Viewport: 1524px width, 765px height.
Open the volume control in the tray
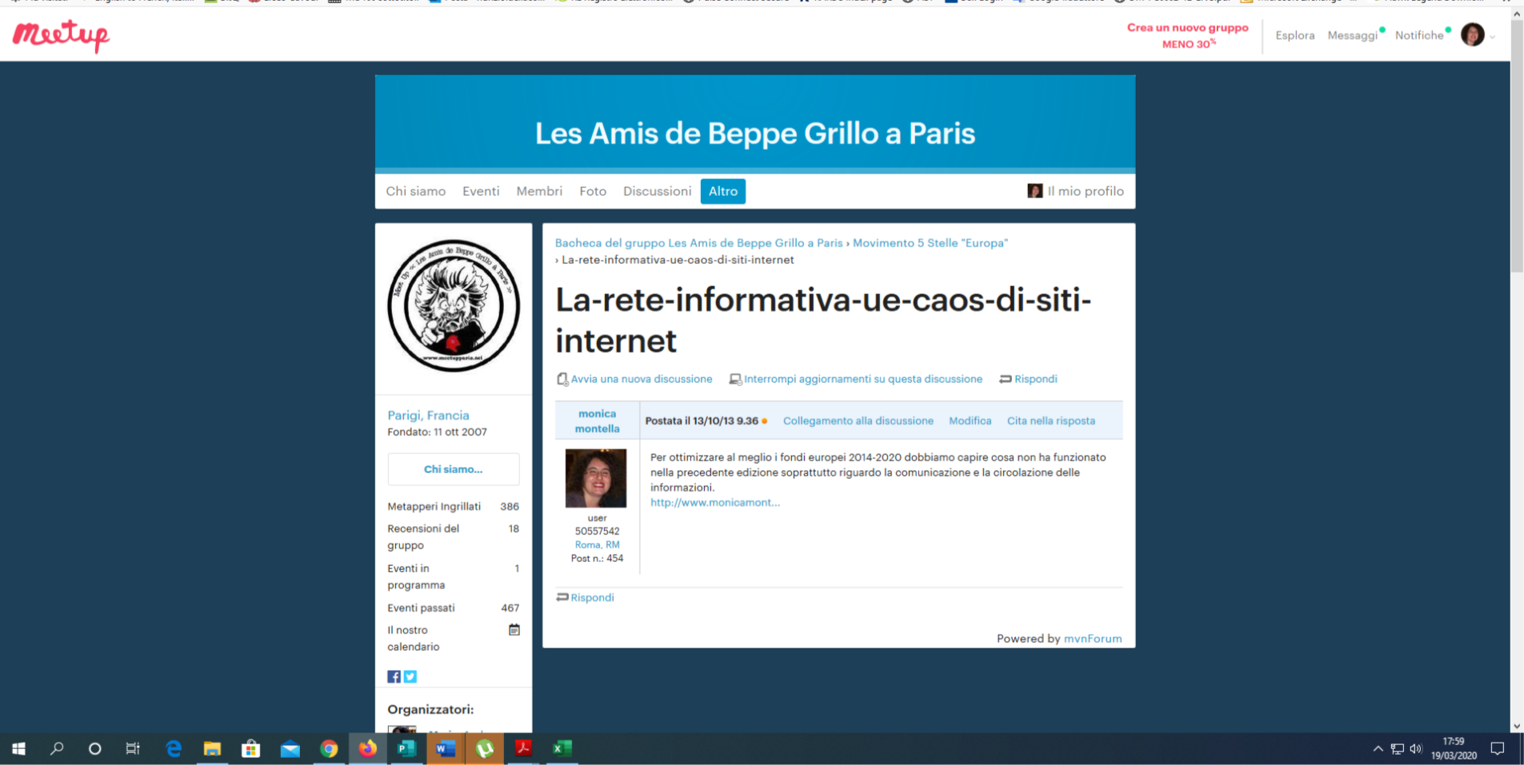pyautogui.click(x=1416, y=749)
